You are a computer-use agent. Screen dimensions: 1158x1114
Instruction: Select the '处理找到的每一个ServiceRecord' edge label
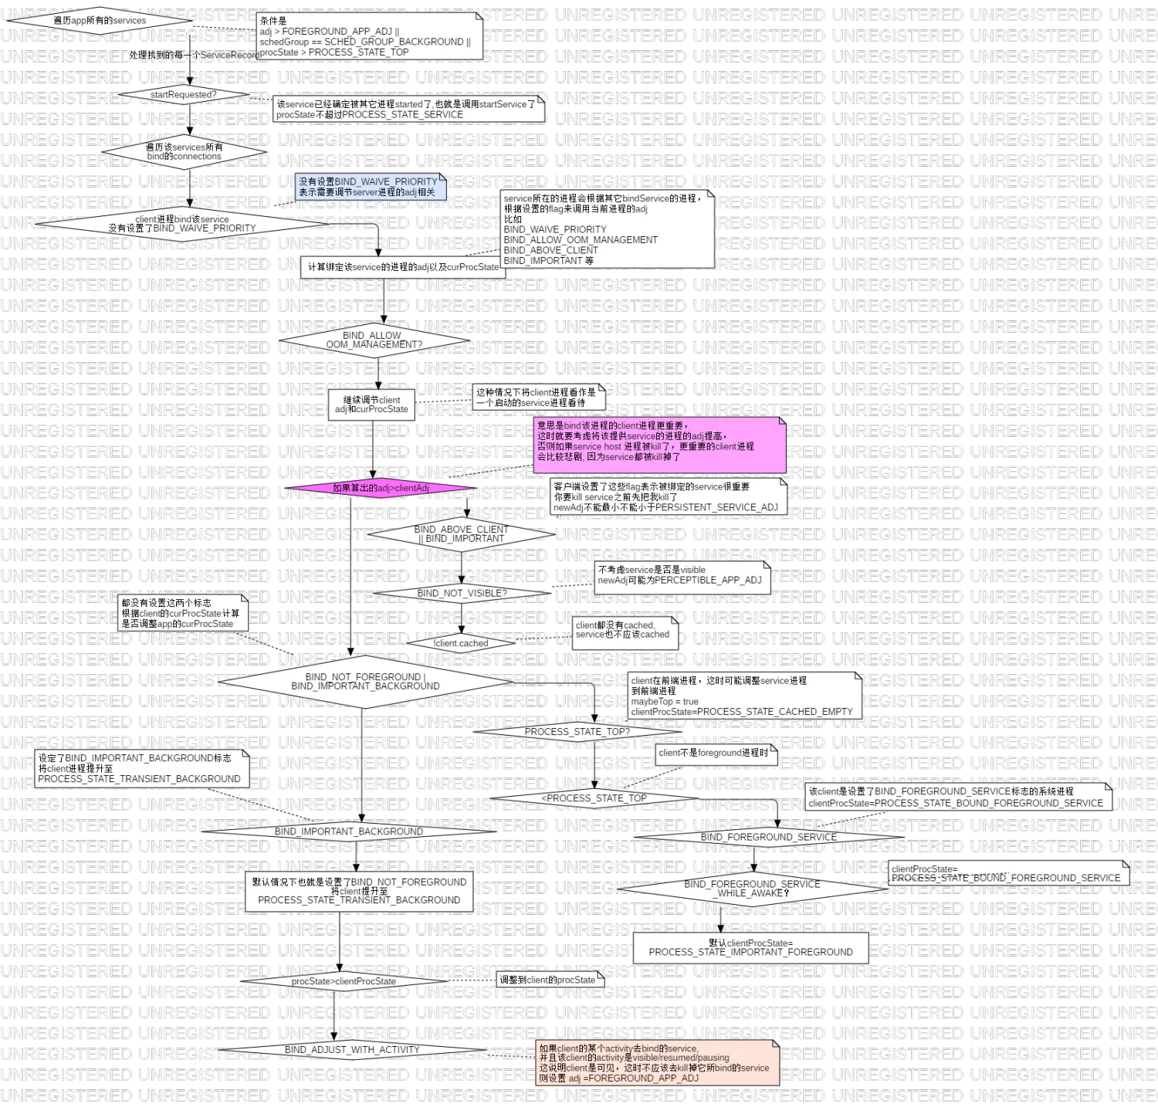point(195,55)
